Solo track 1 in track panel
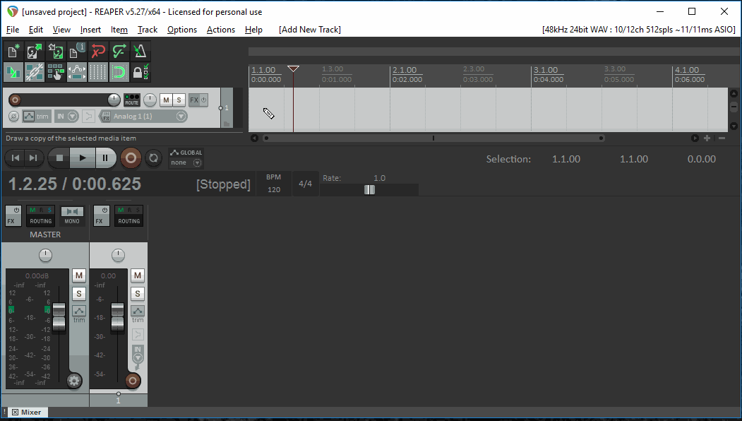This screenshot has height=421, width=742. 179,100
